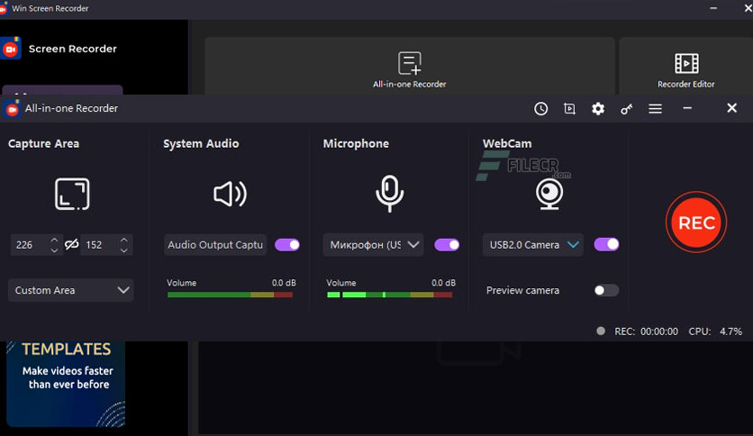
Task: Click the REC: 00:00:00 timer text
Action: (x=647, y=332)
